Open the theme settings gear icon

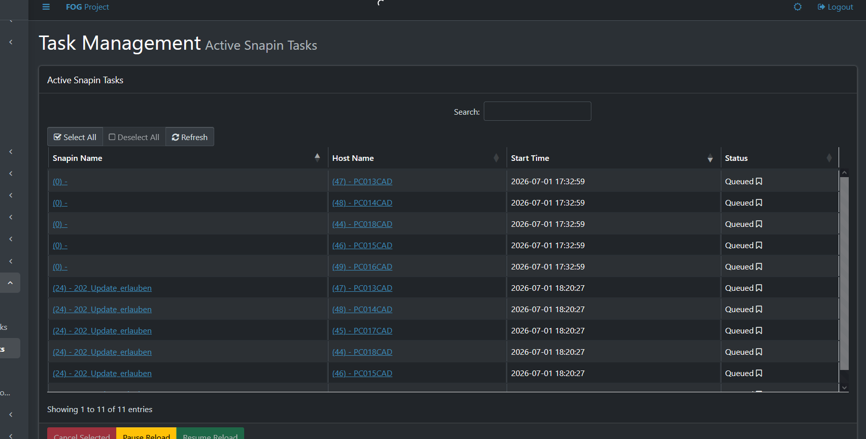797,7
